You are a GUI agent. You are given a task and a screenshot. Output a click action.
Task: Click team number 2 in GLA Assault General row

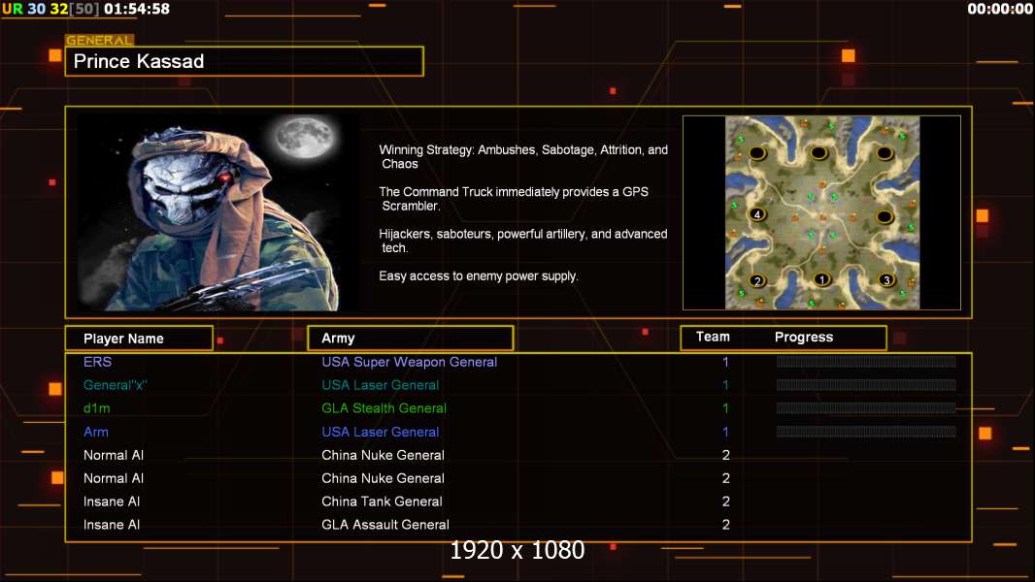(x=726, y=525)
